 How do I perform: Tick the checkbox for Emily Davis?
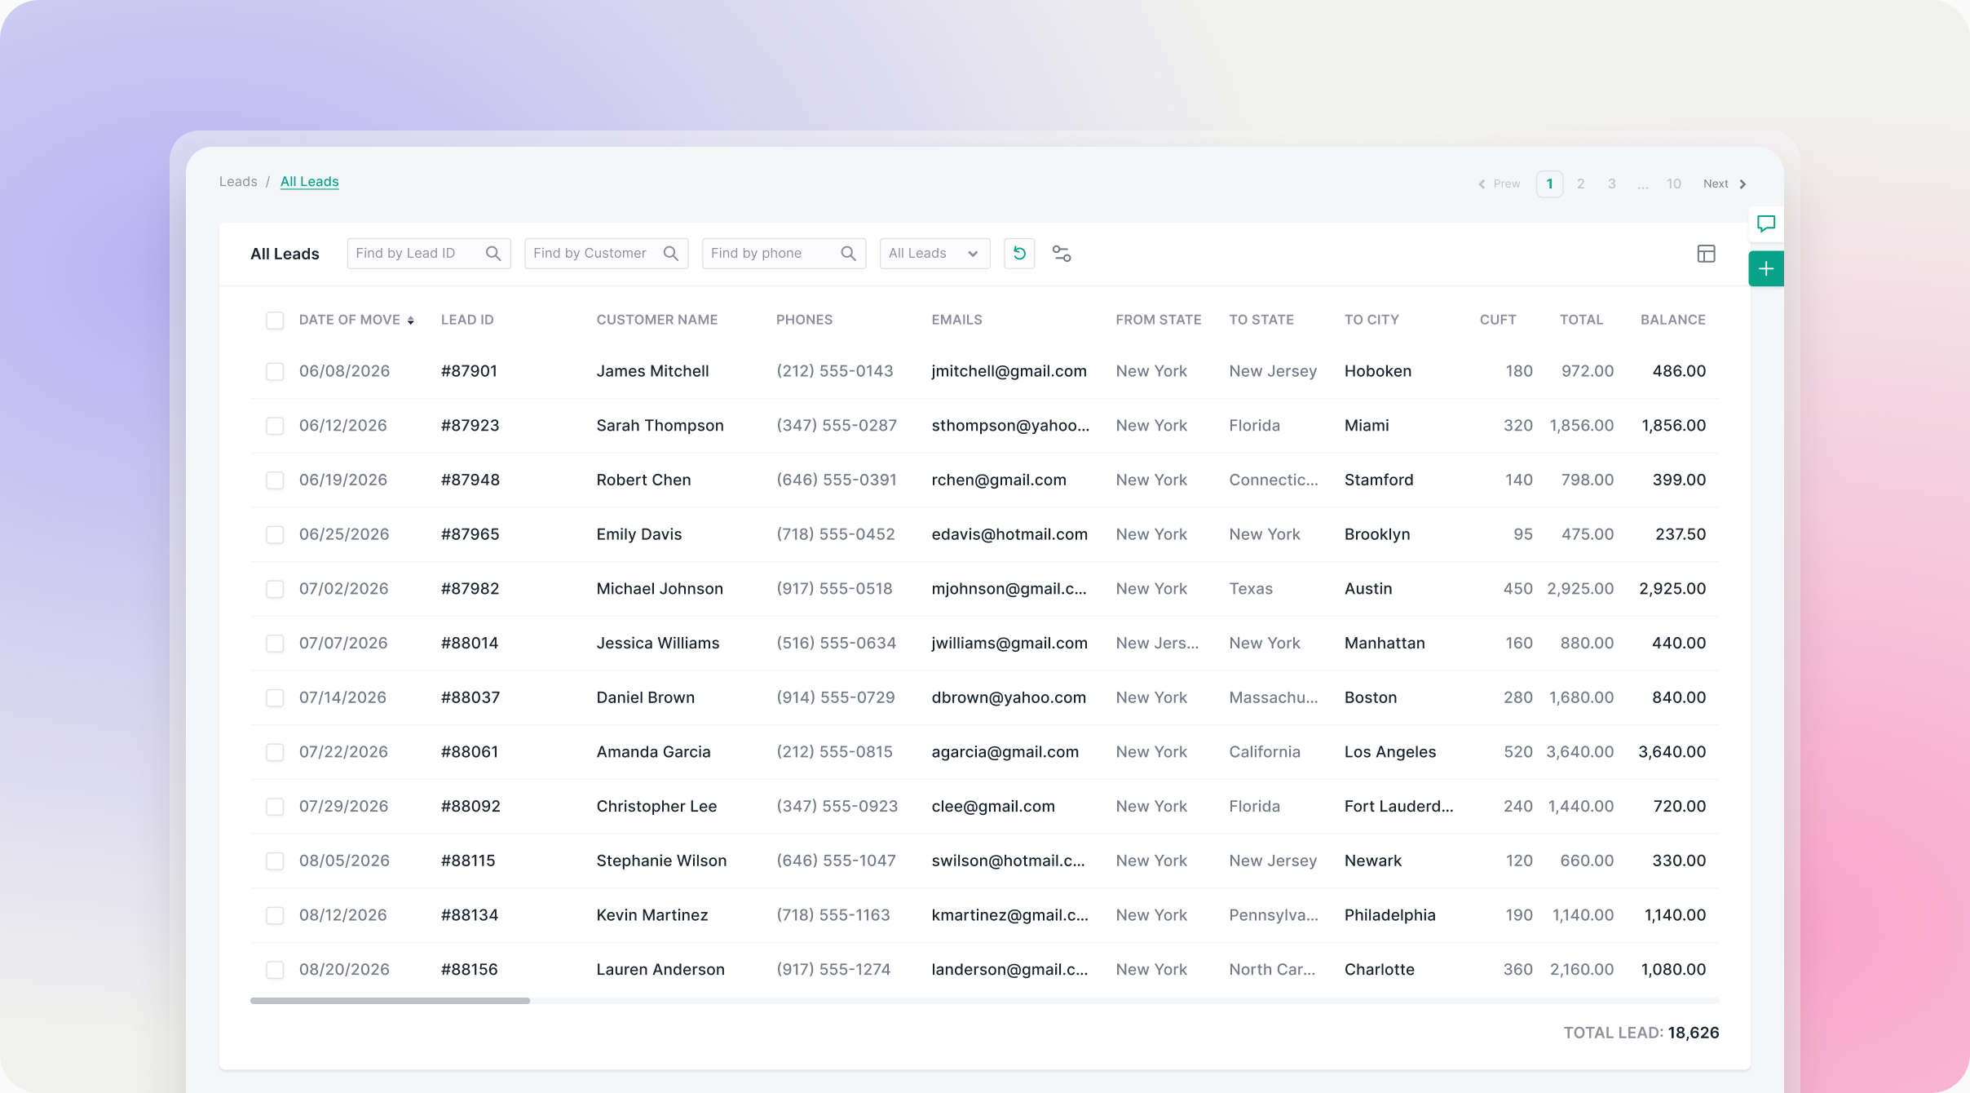[275, 535]
